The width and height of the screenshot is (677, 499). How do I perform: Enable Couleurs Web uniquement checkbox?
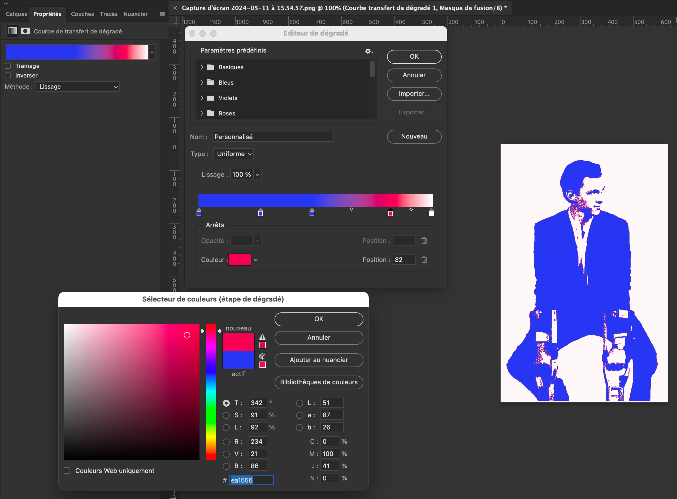[x=67, y=471]
